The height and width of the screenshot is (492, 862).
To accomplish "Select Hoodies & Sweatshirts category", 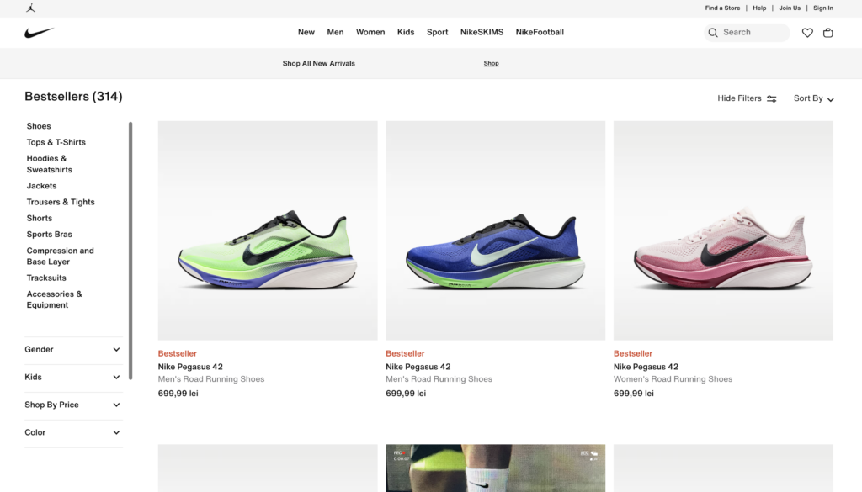I will [x=50, y=164].
